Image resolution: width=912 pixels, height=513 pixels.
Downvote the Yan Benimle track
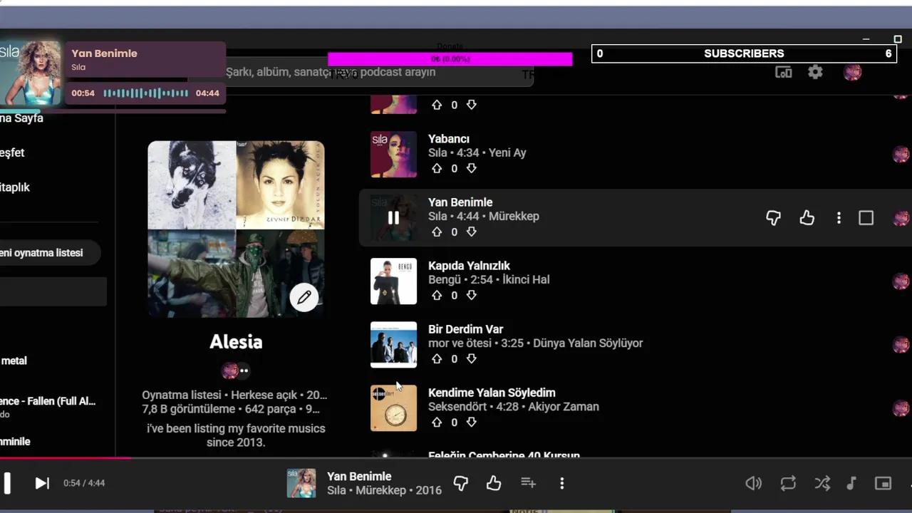(x=471, y=232)
